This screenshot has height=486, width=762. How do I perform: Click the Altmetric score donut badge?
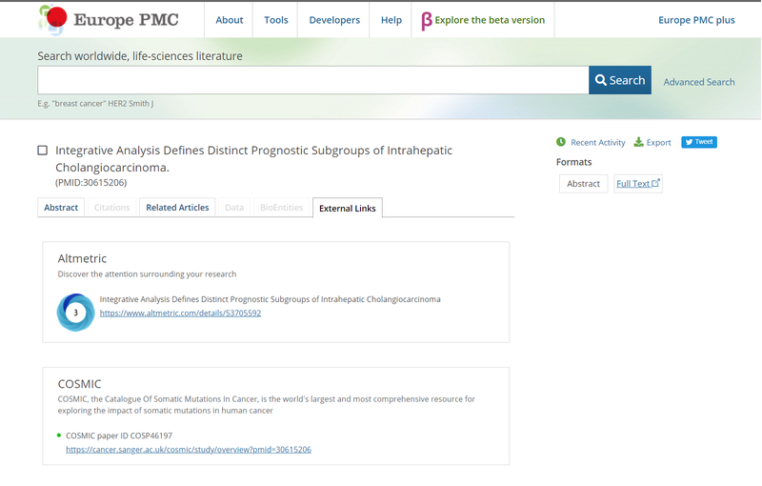click(75, 312)
